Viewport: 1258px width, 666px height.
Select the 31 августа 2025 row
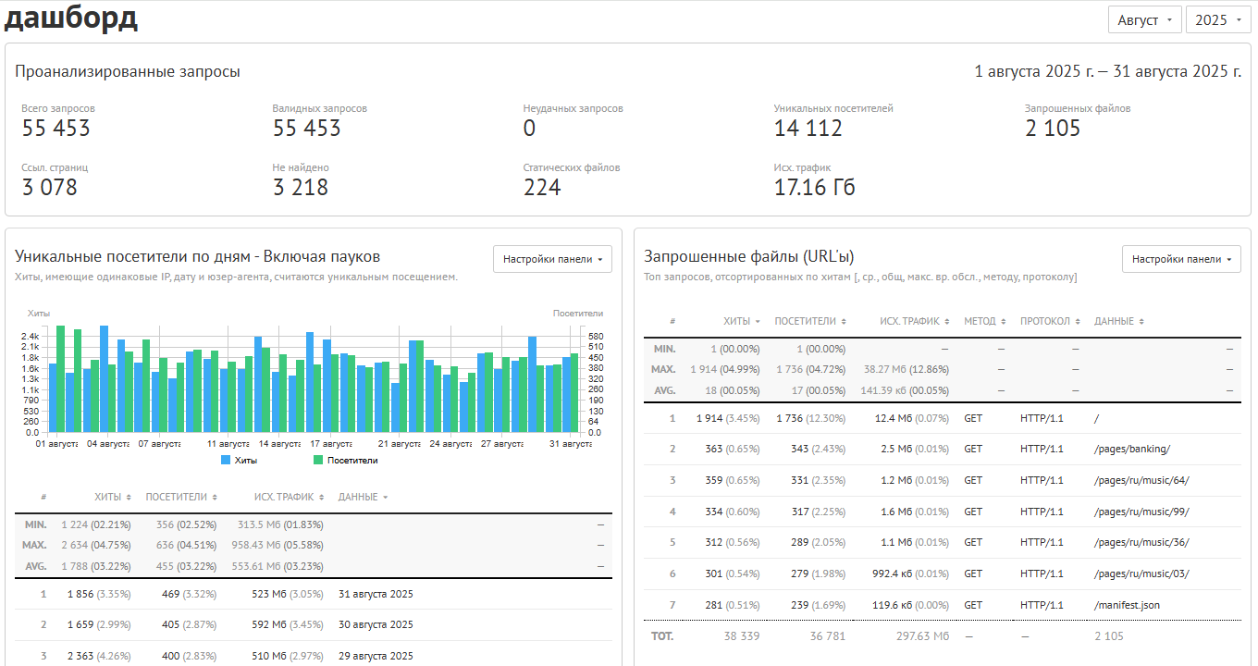pos(314,594)
